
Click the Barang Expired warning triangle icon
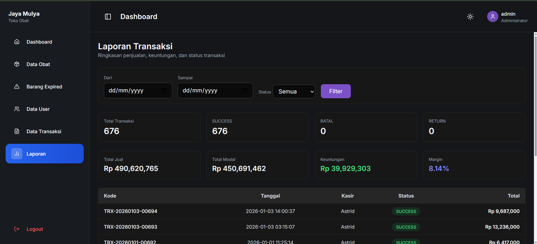click(x=17, y=86)
